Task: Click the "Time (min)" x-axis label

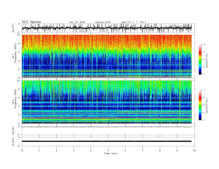Action: point(111,153)
